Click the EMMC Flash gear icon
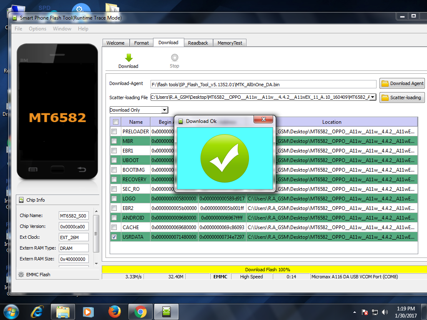 click(x=21, y=275)
